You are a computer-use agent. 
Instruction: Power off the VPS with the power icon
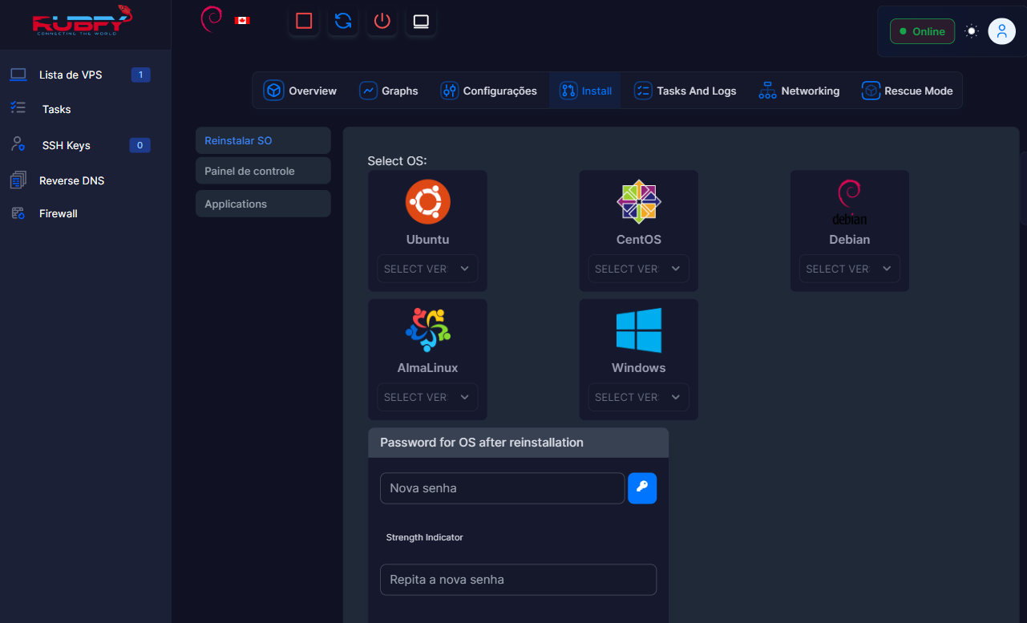382,21
